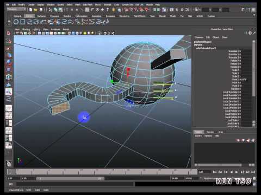
Task: Toggle select by hierarchy mode
Action: (51, 10)
